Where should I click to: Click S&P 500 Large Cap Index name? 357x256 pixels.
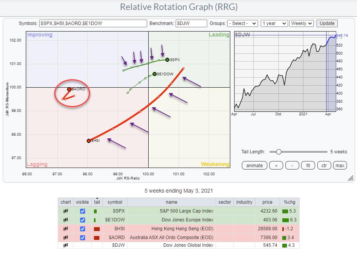point(186,211)
